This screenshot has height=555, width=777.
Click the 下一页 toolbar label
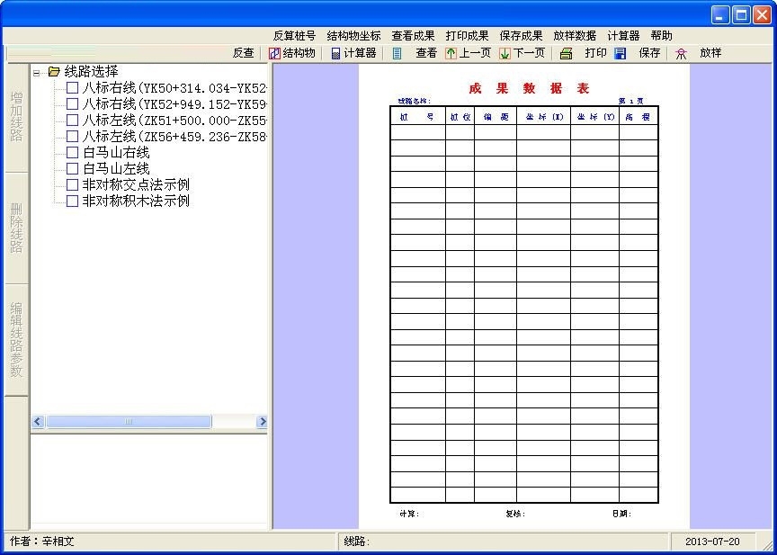click(529, 53)
